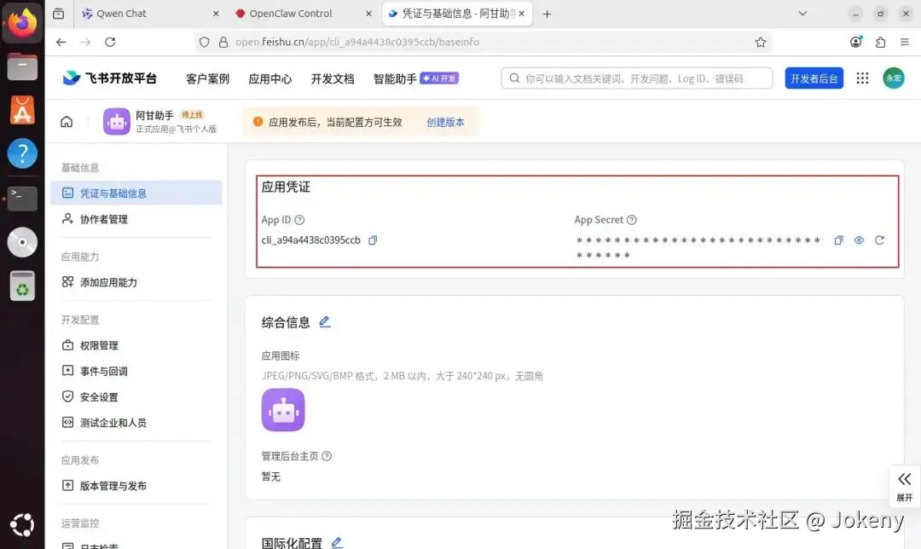Launch Files from the Ubuntu dock
Image resolution: width=921 pixels, height=549 pixels.
pyautogui.click(x=22, y=66)
